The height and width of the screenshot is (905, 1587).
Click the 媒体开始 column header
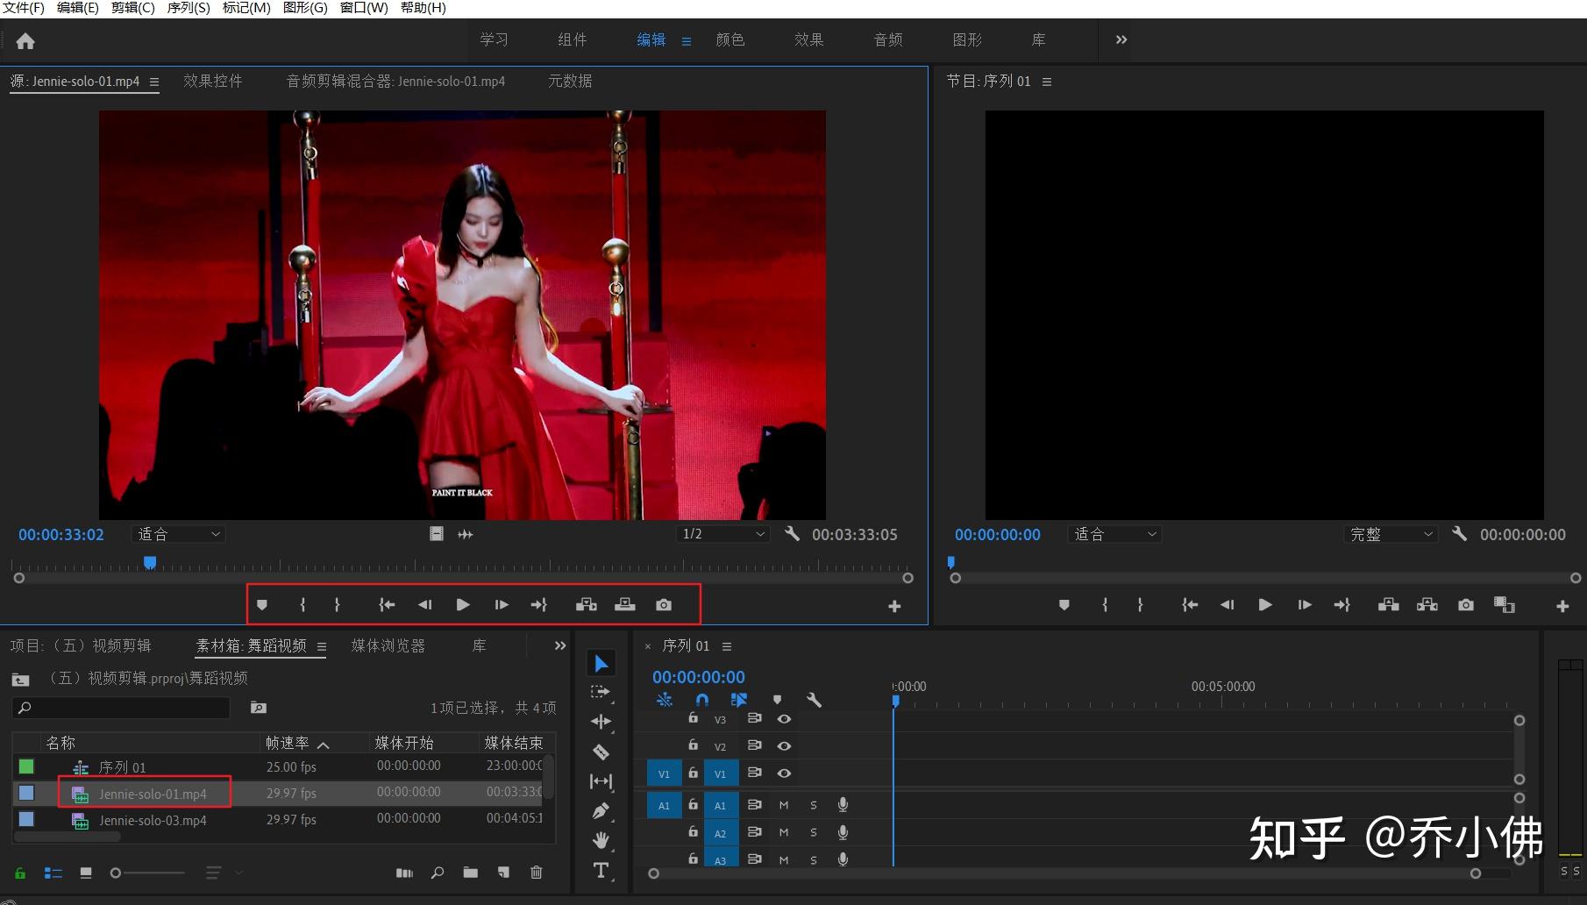[404, 743]
